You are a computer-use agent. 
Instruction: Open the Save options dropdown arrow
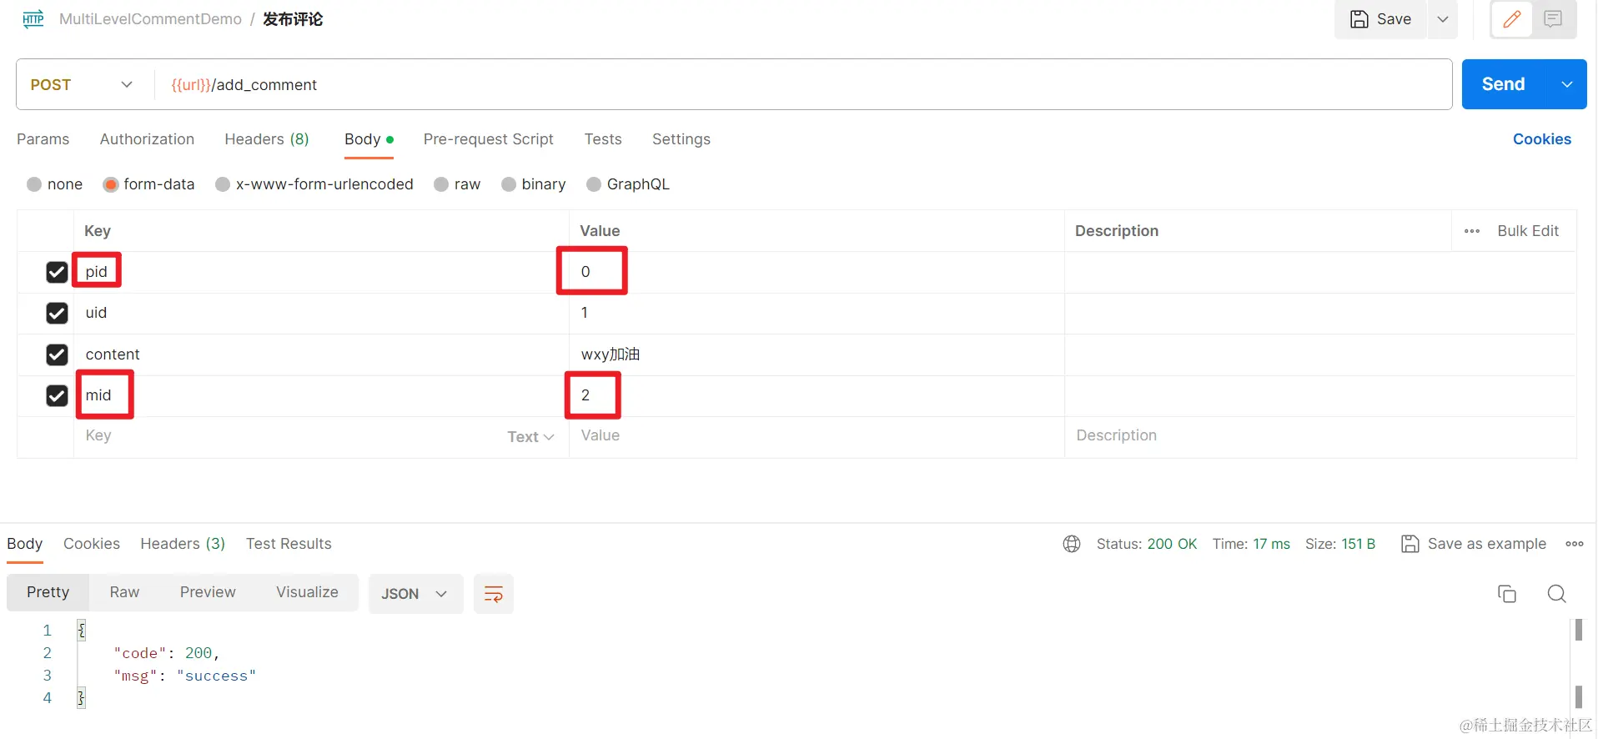coord(1443,19)
